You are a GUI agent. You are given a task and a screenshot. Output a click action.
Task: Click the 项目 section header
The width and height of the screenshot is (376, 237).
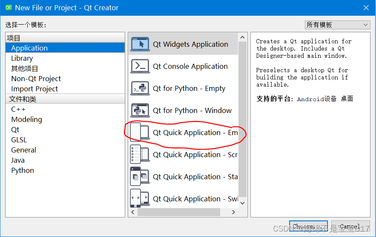[x=65, y=38]
